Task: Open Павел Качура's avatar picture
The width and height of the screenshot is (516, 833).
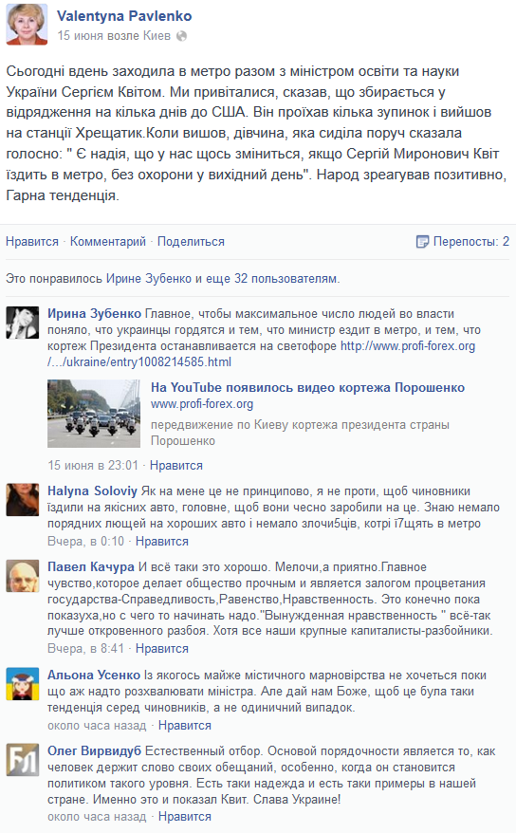Action: [23, 576]
